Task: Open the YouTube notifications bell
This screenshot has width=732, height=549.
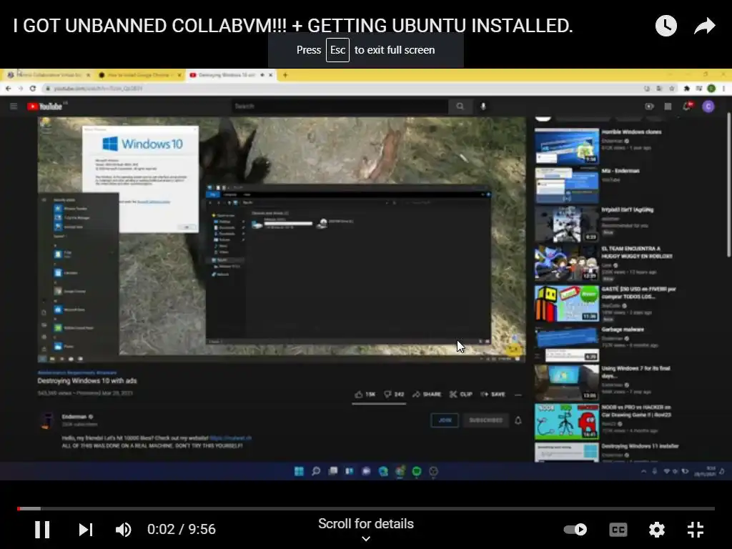Action: 687,107
